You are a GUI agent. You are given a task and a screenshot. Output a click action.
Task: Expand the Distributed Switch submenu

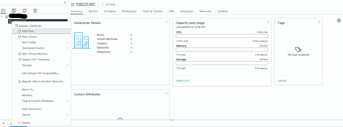coord(41,48)
